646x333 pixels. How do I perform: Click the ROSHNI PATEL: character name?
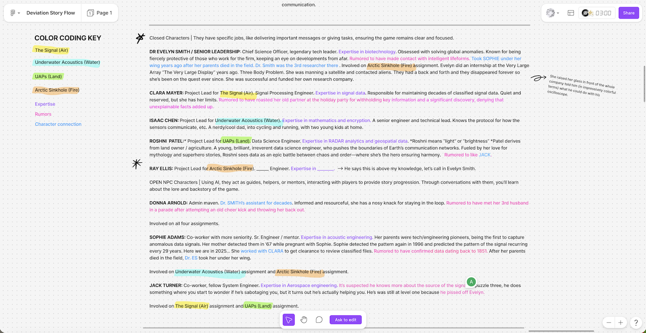(167, 141)
